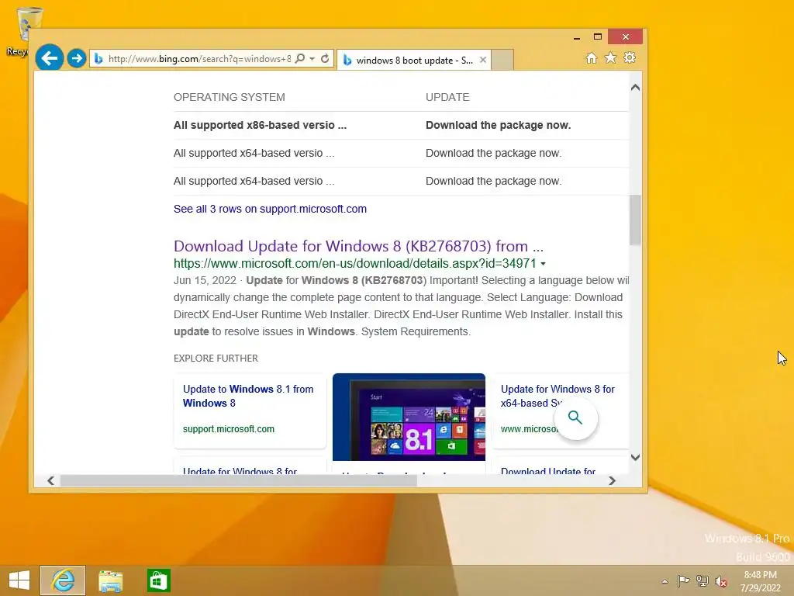Click the green microsoft.com download details URL
The height and width of the screenshot is (596, 794).
[x=354, y=264]
